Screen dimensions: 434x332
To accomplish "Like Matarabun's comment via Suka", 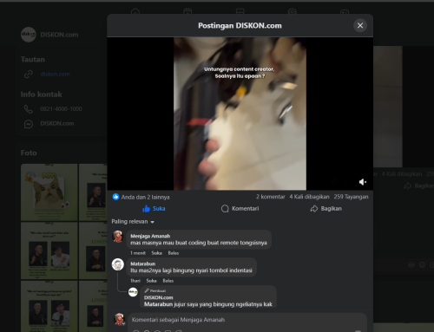I will point(151,281).
